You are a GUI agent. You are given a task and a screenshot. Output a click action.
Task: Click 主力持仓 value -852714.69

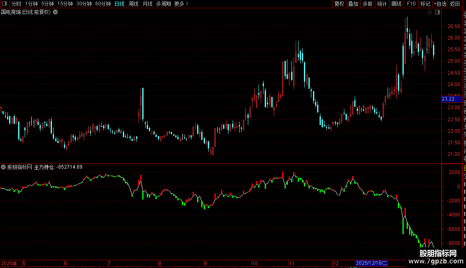69,167
